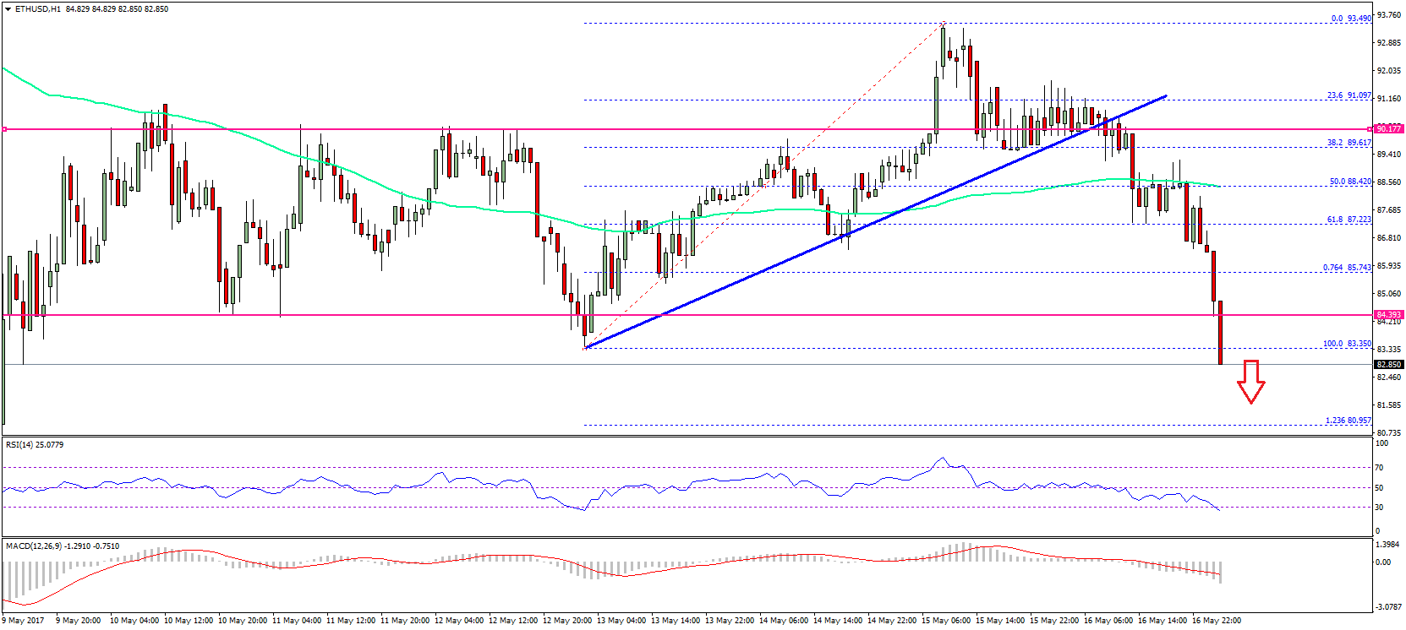Click the 15 May 22:00 time label
1406x630 pixels.
1054,621
